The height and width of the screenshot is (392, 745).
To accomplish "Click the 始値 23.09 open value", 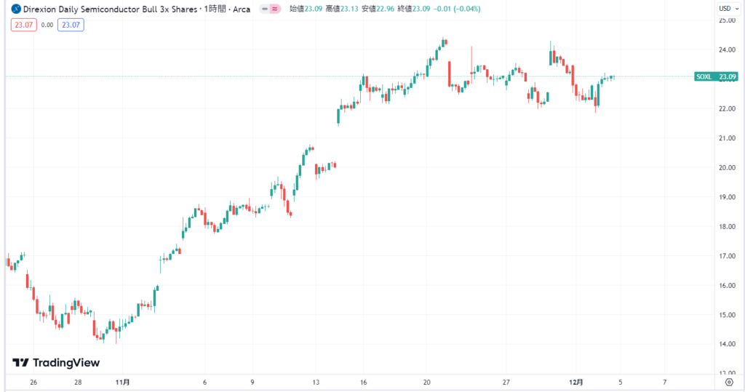I will pos(306,9).
